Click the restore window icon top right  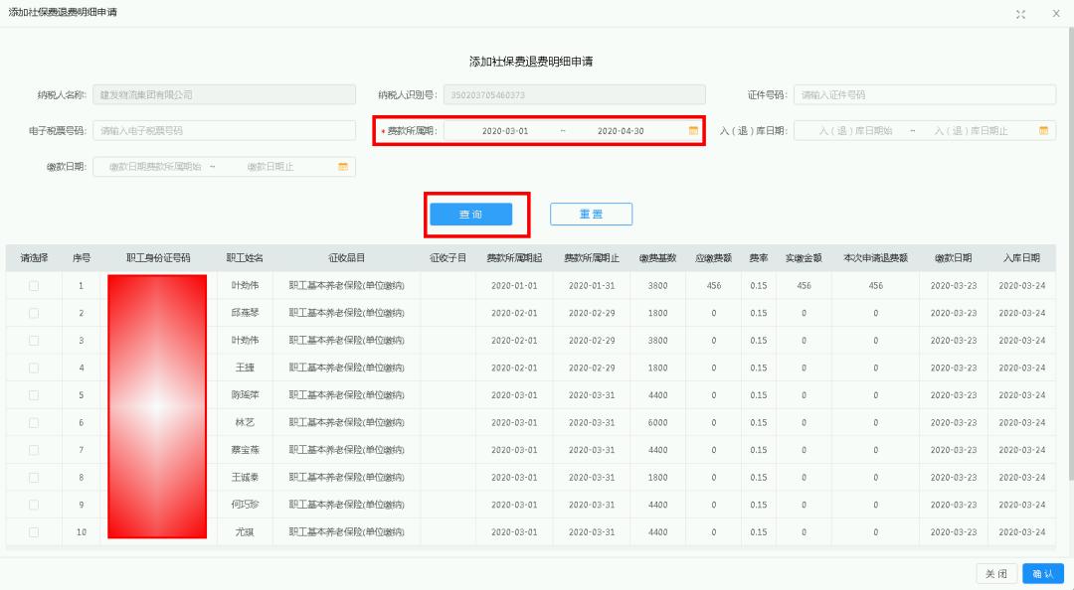pos(1021,14)
